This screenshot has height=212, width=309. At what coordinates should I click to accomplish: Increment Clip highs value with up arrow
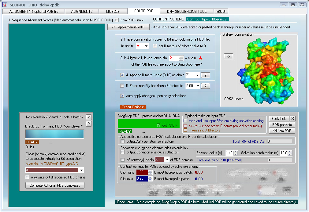tap(150, 171)
